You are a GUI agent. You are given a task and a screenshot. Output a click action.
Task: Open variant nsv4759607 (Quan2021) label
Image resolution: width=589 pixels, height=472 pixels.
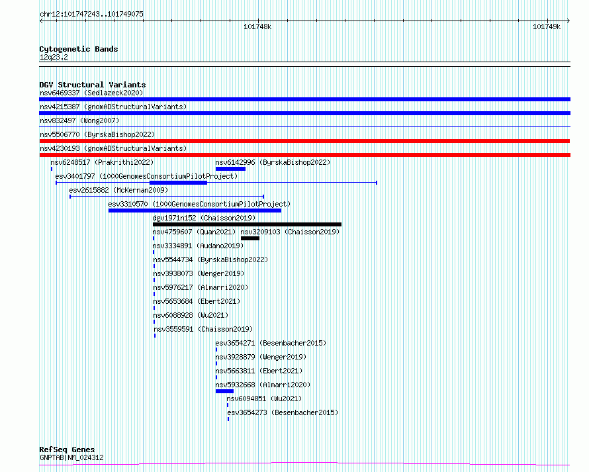click(x=194, y=232)
